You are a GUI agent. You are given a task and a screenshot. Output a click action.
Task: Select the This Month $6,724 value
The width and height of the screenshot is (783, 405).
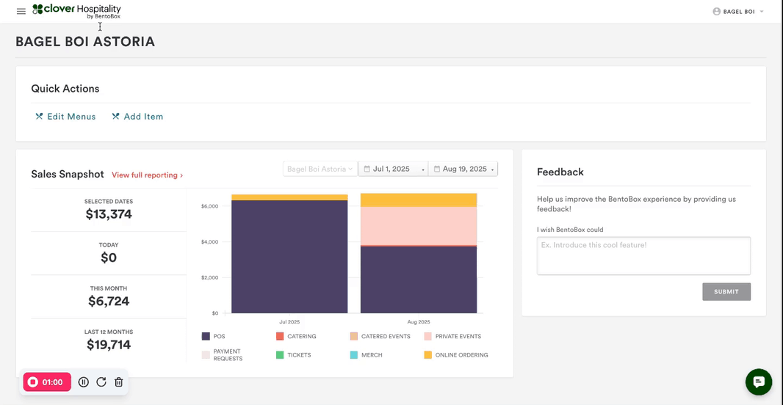click(109, 302)
